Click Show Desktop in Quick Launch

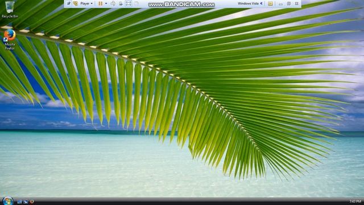[19, 202]
